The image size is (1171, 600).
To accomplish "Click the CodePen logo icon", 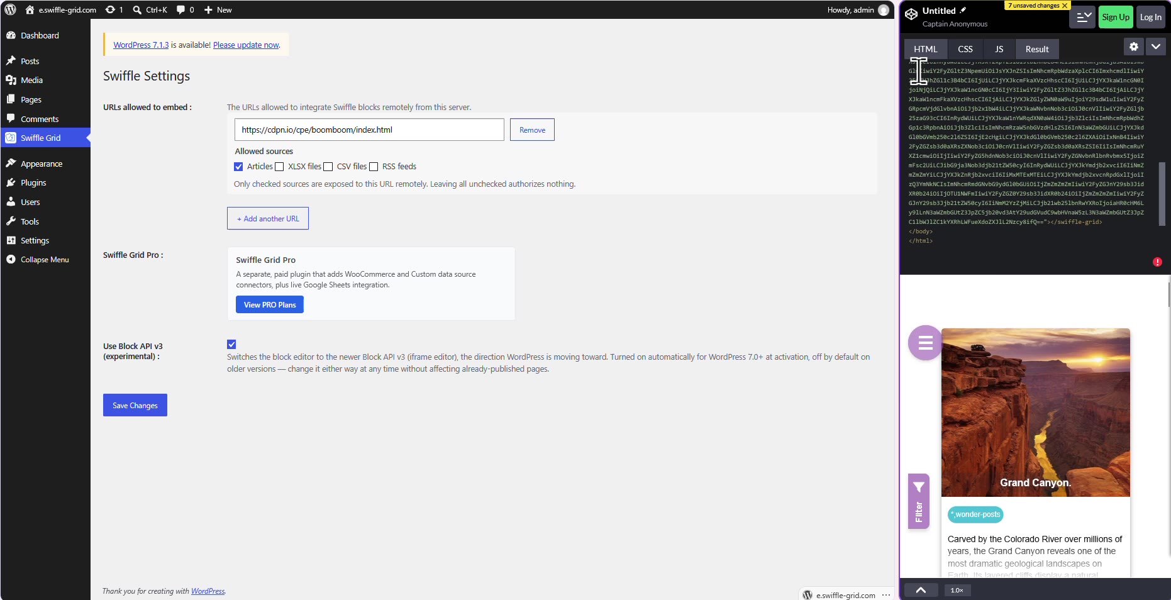I will coord(911,14).
